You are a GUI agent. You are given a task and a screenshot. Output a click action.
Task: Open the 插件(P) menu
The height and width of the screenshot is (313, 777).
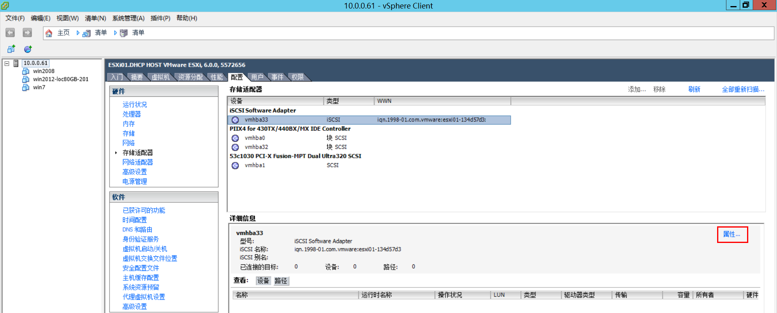(160, 18)
